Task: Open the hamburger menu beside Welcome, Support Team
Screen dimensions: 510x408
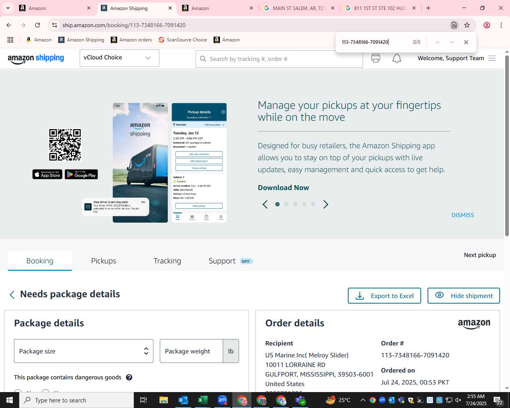Action: click(492, 58)
